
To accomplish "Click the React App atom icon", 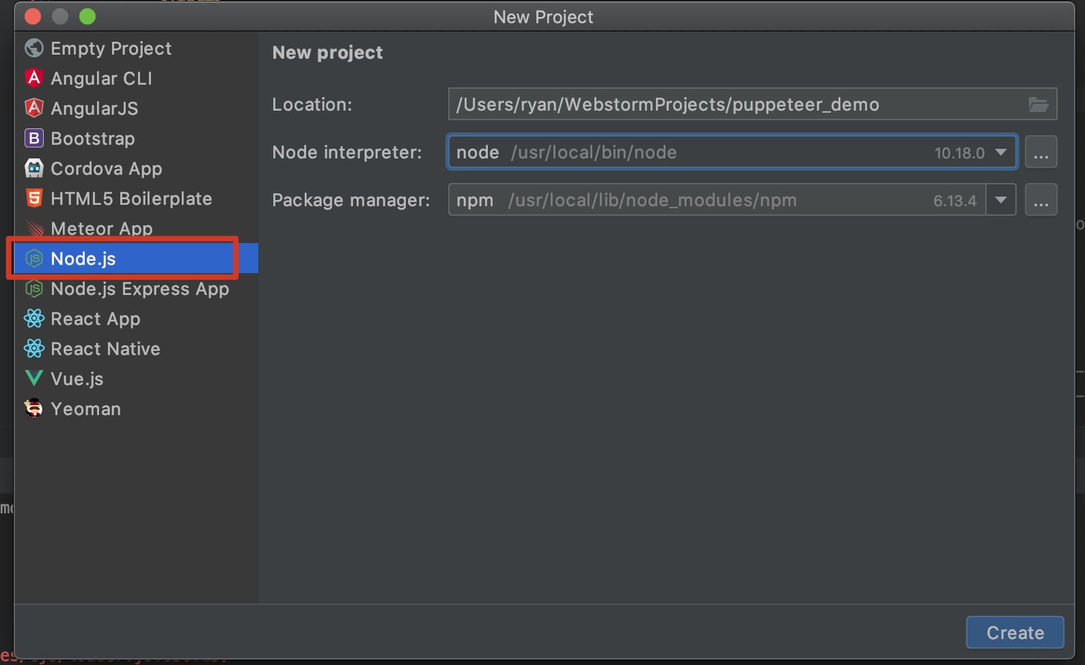I will coord(34,319).
